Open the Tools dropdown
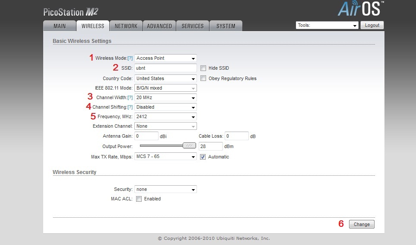This screenshot has width=416, height=245. 327,25
